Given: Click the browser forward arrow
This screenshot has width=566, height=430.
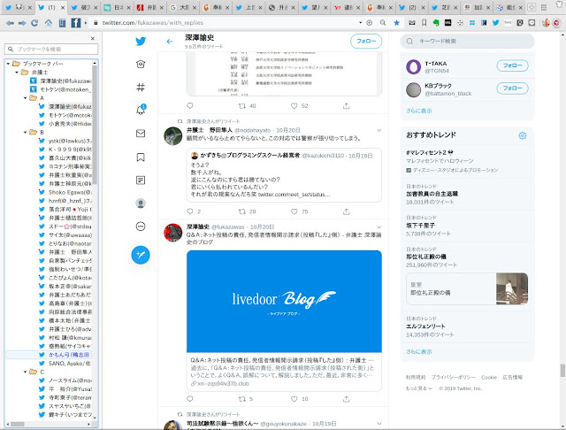Looking at the screenshot, I should point(22,23).
